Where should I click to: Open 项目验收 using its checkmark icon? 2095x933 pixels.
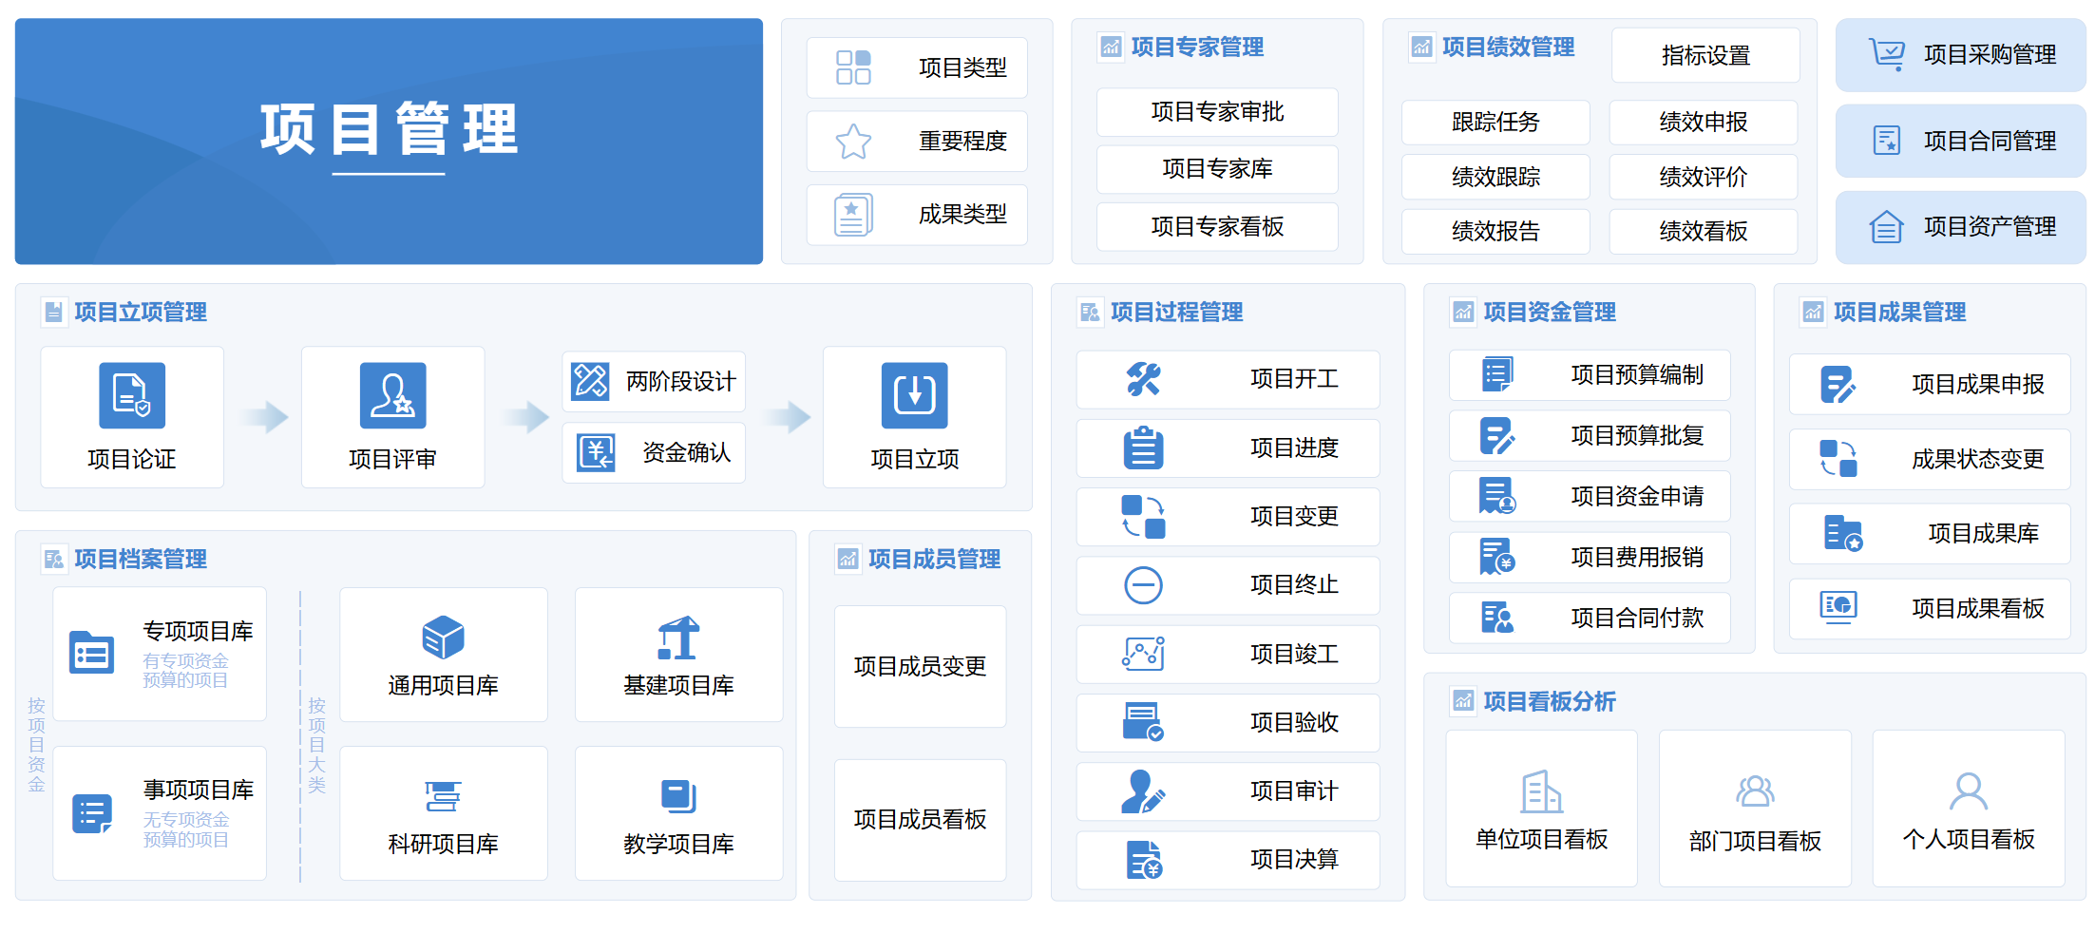pyautogui.click(x=1145, y=722)
